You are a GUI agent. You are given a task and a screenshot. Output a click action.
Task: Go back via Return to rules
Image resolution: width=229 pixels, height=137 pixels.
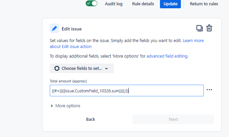pos(204,4)
